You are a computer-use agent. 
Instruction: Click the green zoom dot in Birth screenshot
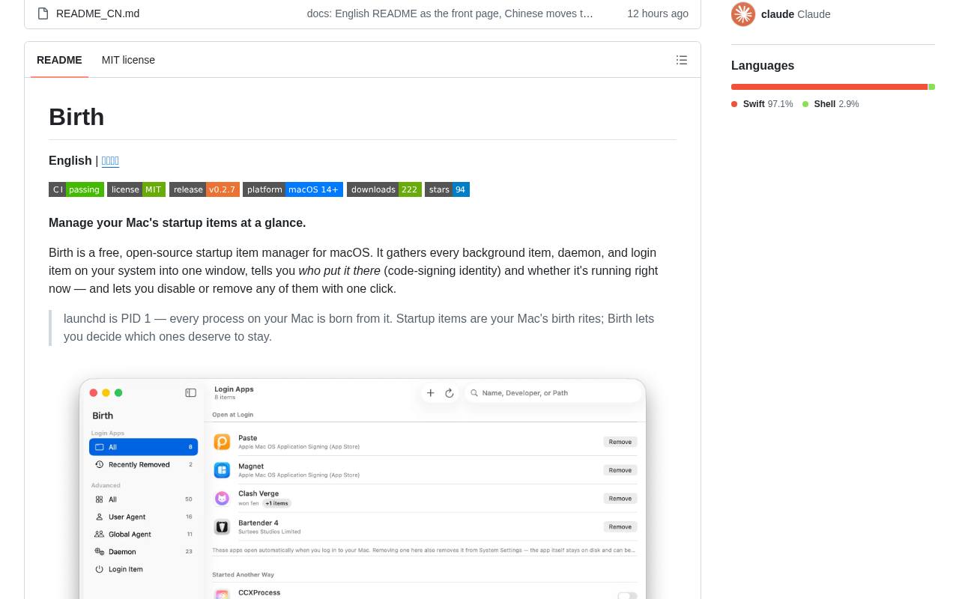click(x=118, y=393)
